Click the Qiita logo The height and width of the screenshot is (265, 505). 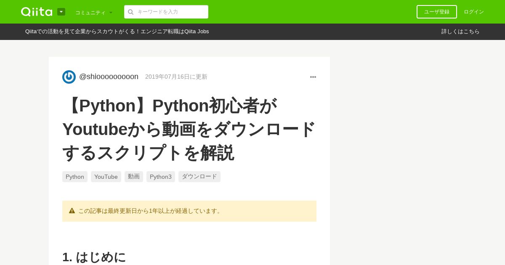pyautogui.click(x=37, y=12)
